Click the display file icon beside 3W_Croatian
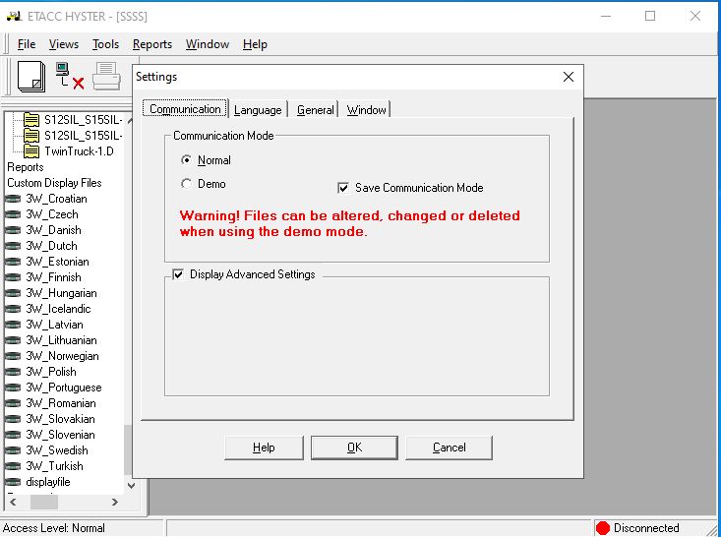Image resolution: width=721 pixels, height=537 pixels. coord(13,199)
